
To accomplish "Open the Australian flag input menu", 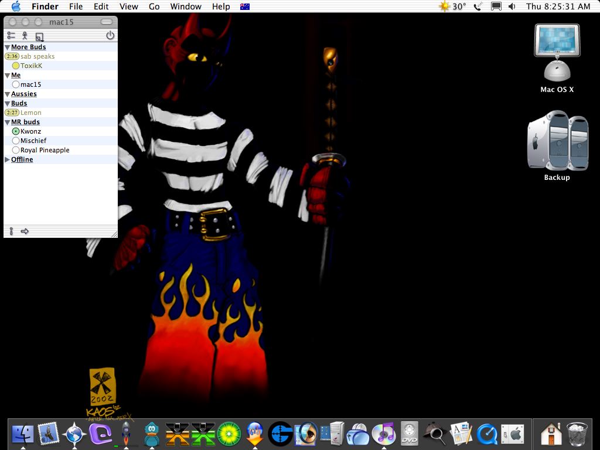I will point(245,6).
